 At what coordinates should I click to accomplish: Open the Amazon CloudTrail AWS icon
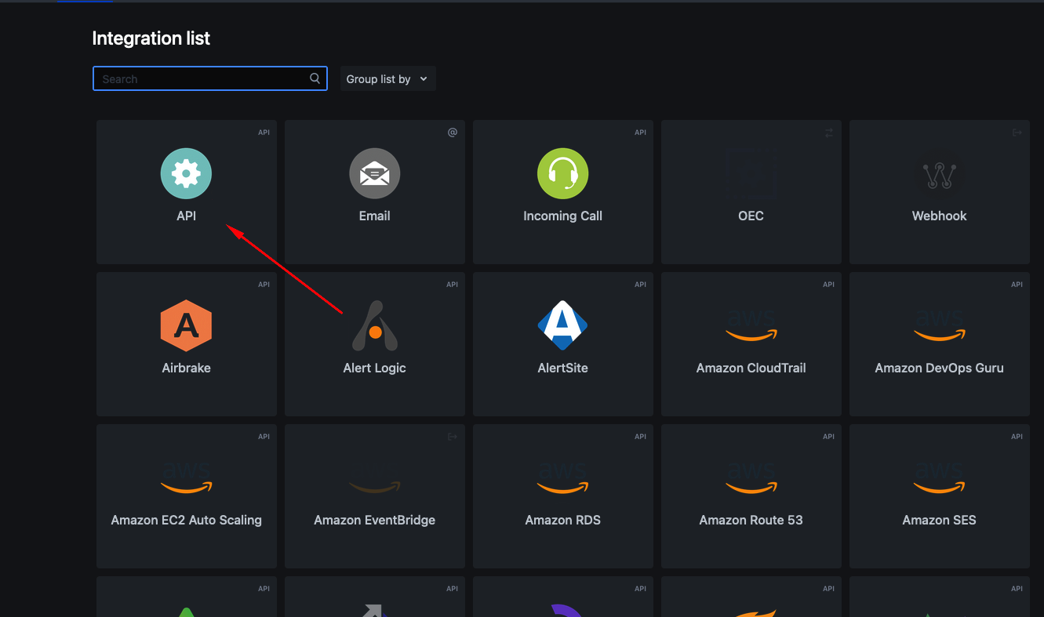pos(751,325)
